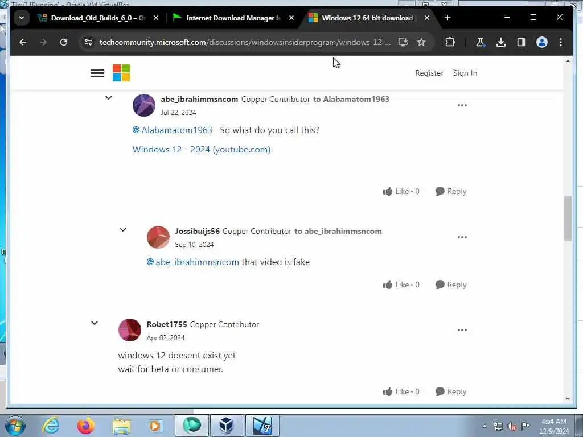
Task: Close the Download_Old_Builds_6_0 tab
Action: (156, 18)
